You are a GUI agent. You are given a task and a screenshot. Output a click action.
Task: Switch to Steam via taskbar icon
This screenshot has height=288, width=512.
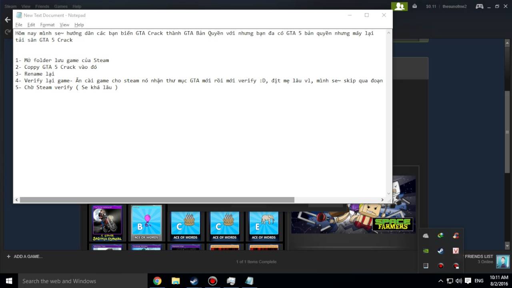click(194, 281)
